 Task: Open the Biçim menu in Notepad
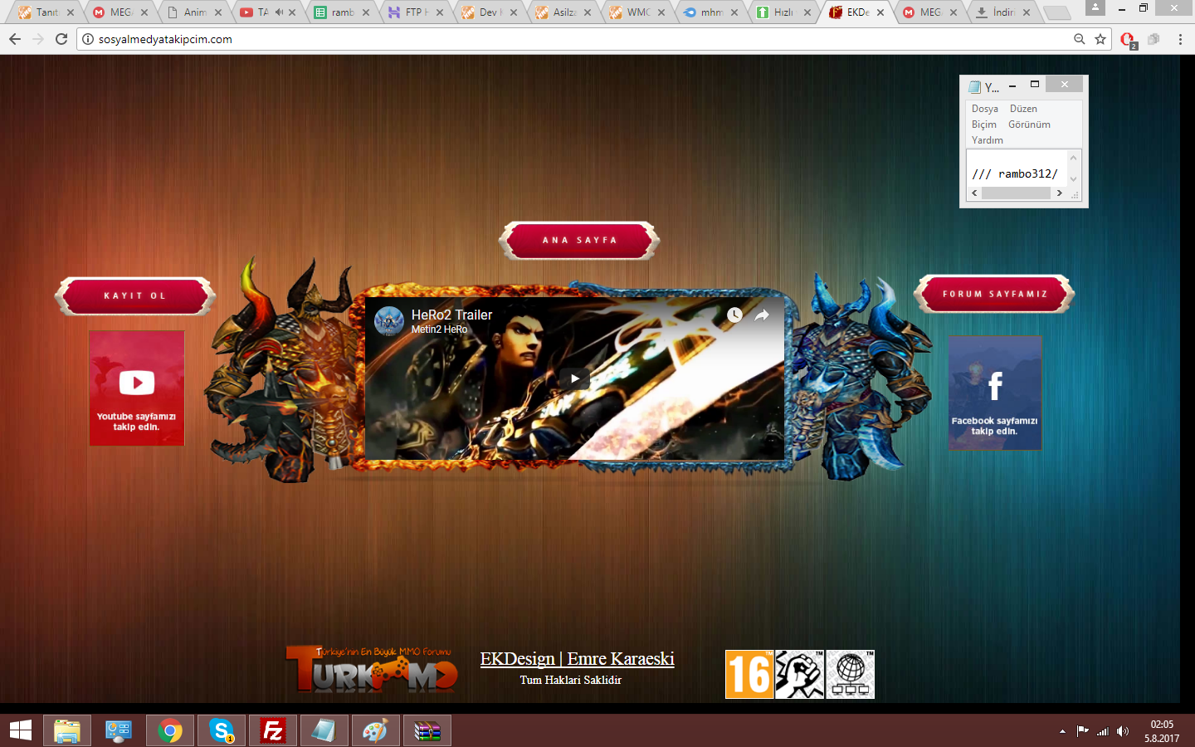click(984, 124)
